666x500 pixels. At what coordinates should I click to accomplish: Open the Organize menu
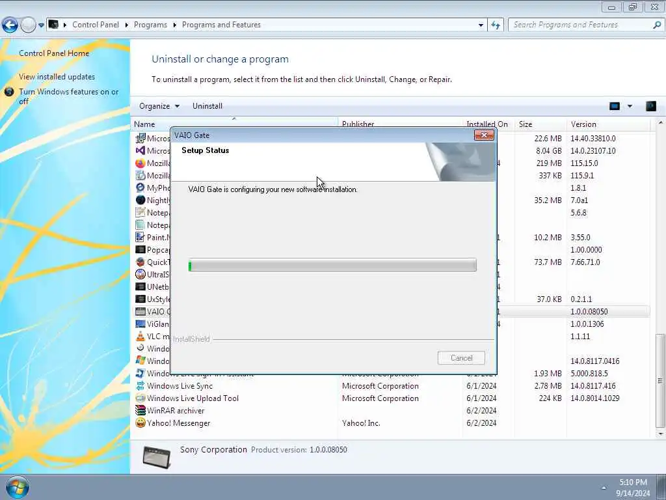pos(159,106)
